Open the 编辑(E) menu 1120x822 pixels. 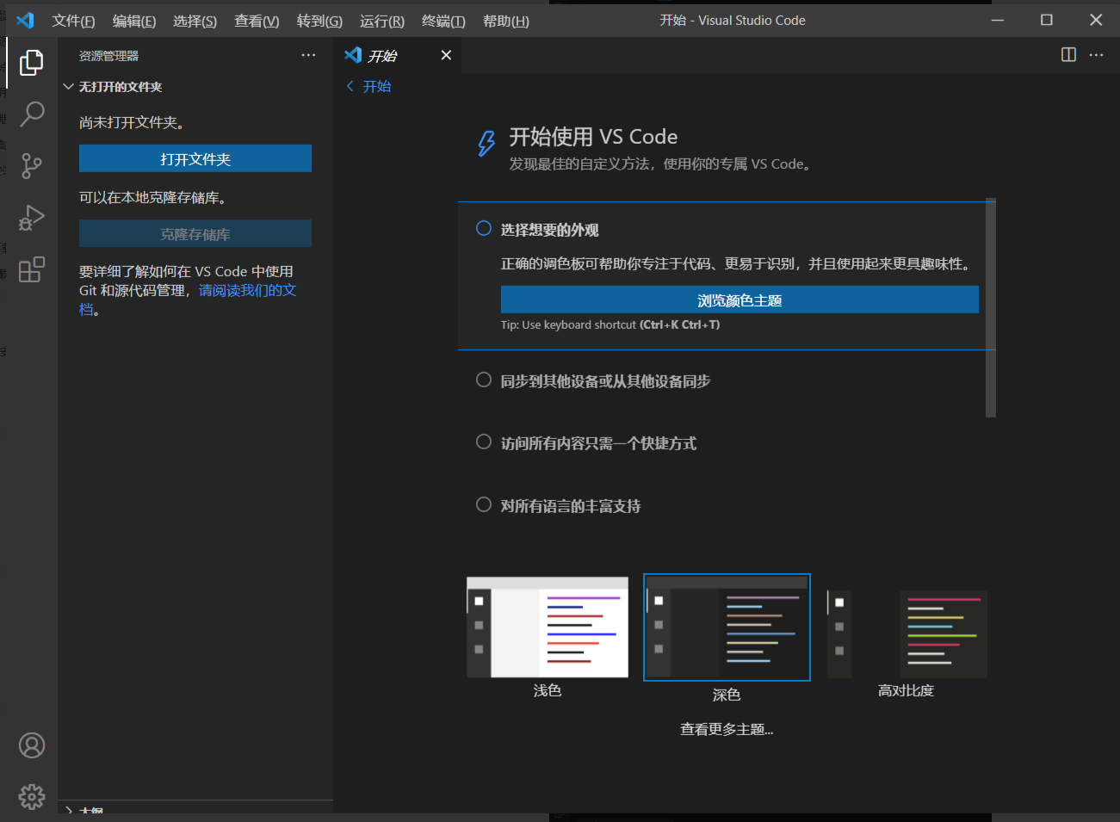point(134,21)
